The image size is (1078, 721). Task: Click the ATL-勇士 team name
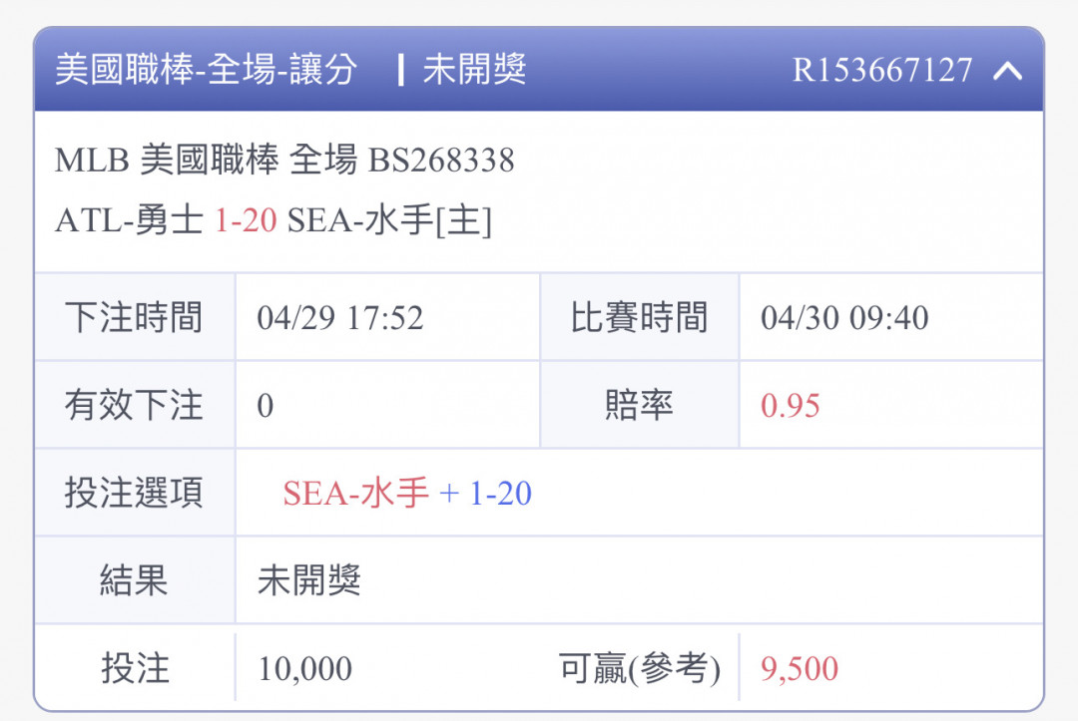(129, 220)
